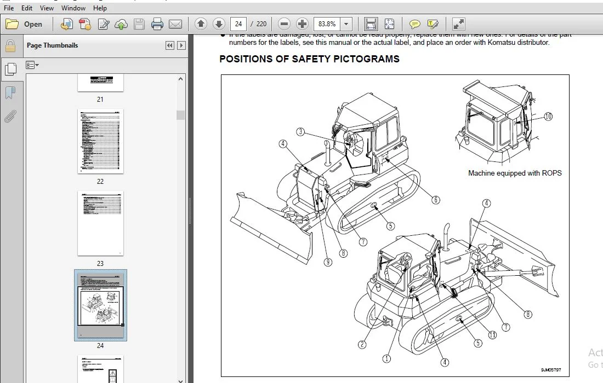Click the Edit text and images icon
Viewport: 603px width, 383px height.
(x=103, y=24)
